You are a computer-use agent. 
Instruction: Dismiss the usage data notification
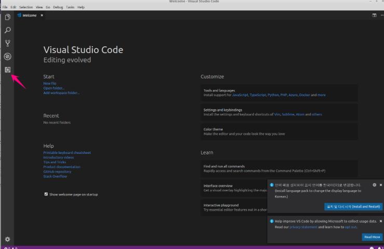click(381, 221)
